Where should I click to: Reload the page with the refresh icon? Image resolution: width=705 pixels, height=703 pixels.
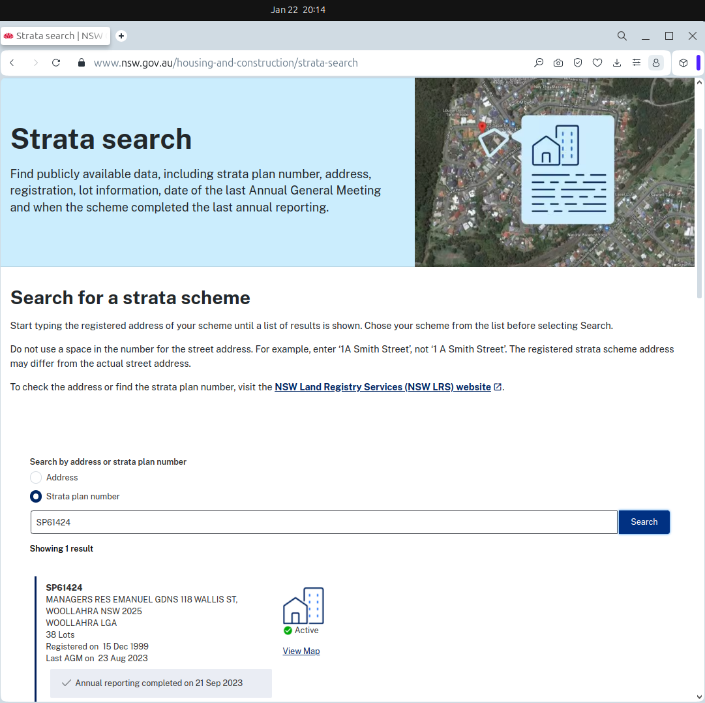(56, 63)
